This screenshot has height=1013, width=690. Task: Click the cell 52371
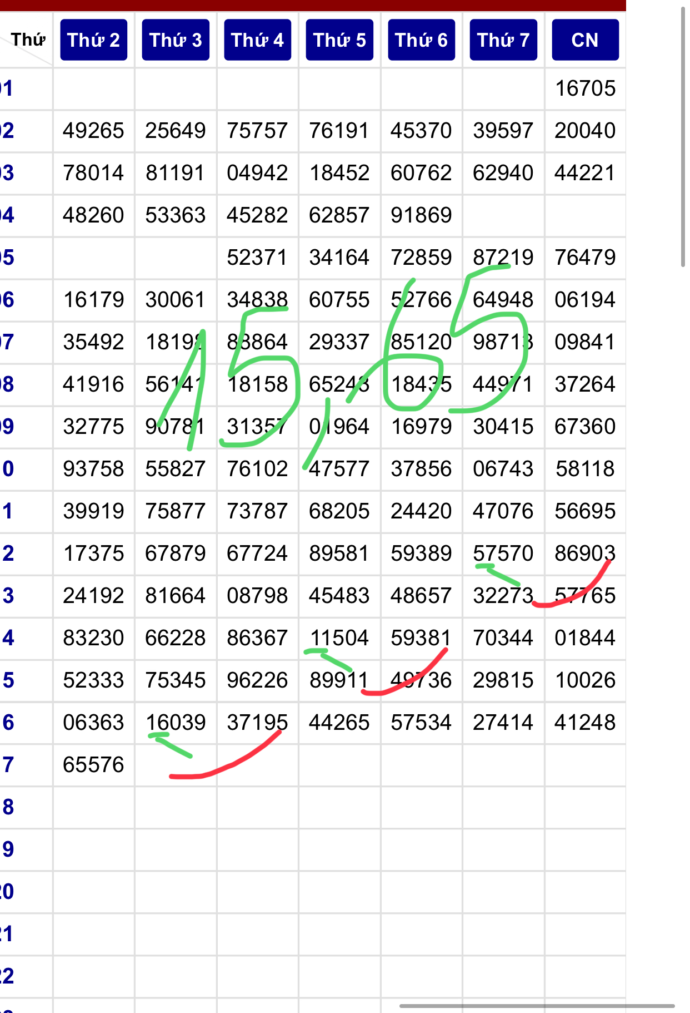257,258
